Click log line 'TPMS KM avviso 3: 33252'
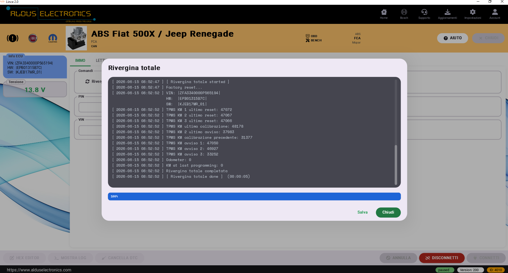508x273 pixels. [x=165, y=154]
